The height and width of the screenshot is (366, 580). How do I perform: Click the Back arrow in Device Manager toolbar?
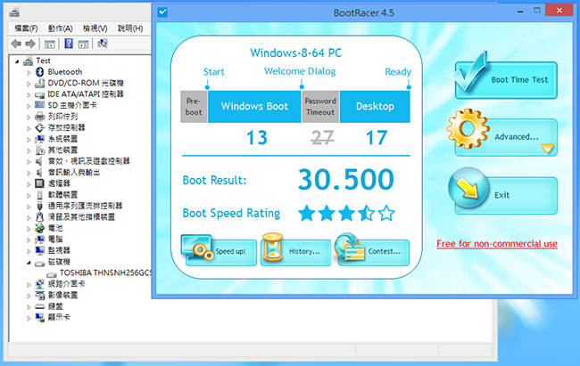[x=16, y=44]
